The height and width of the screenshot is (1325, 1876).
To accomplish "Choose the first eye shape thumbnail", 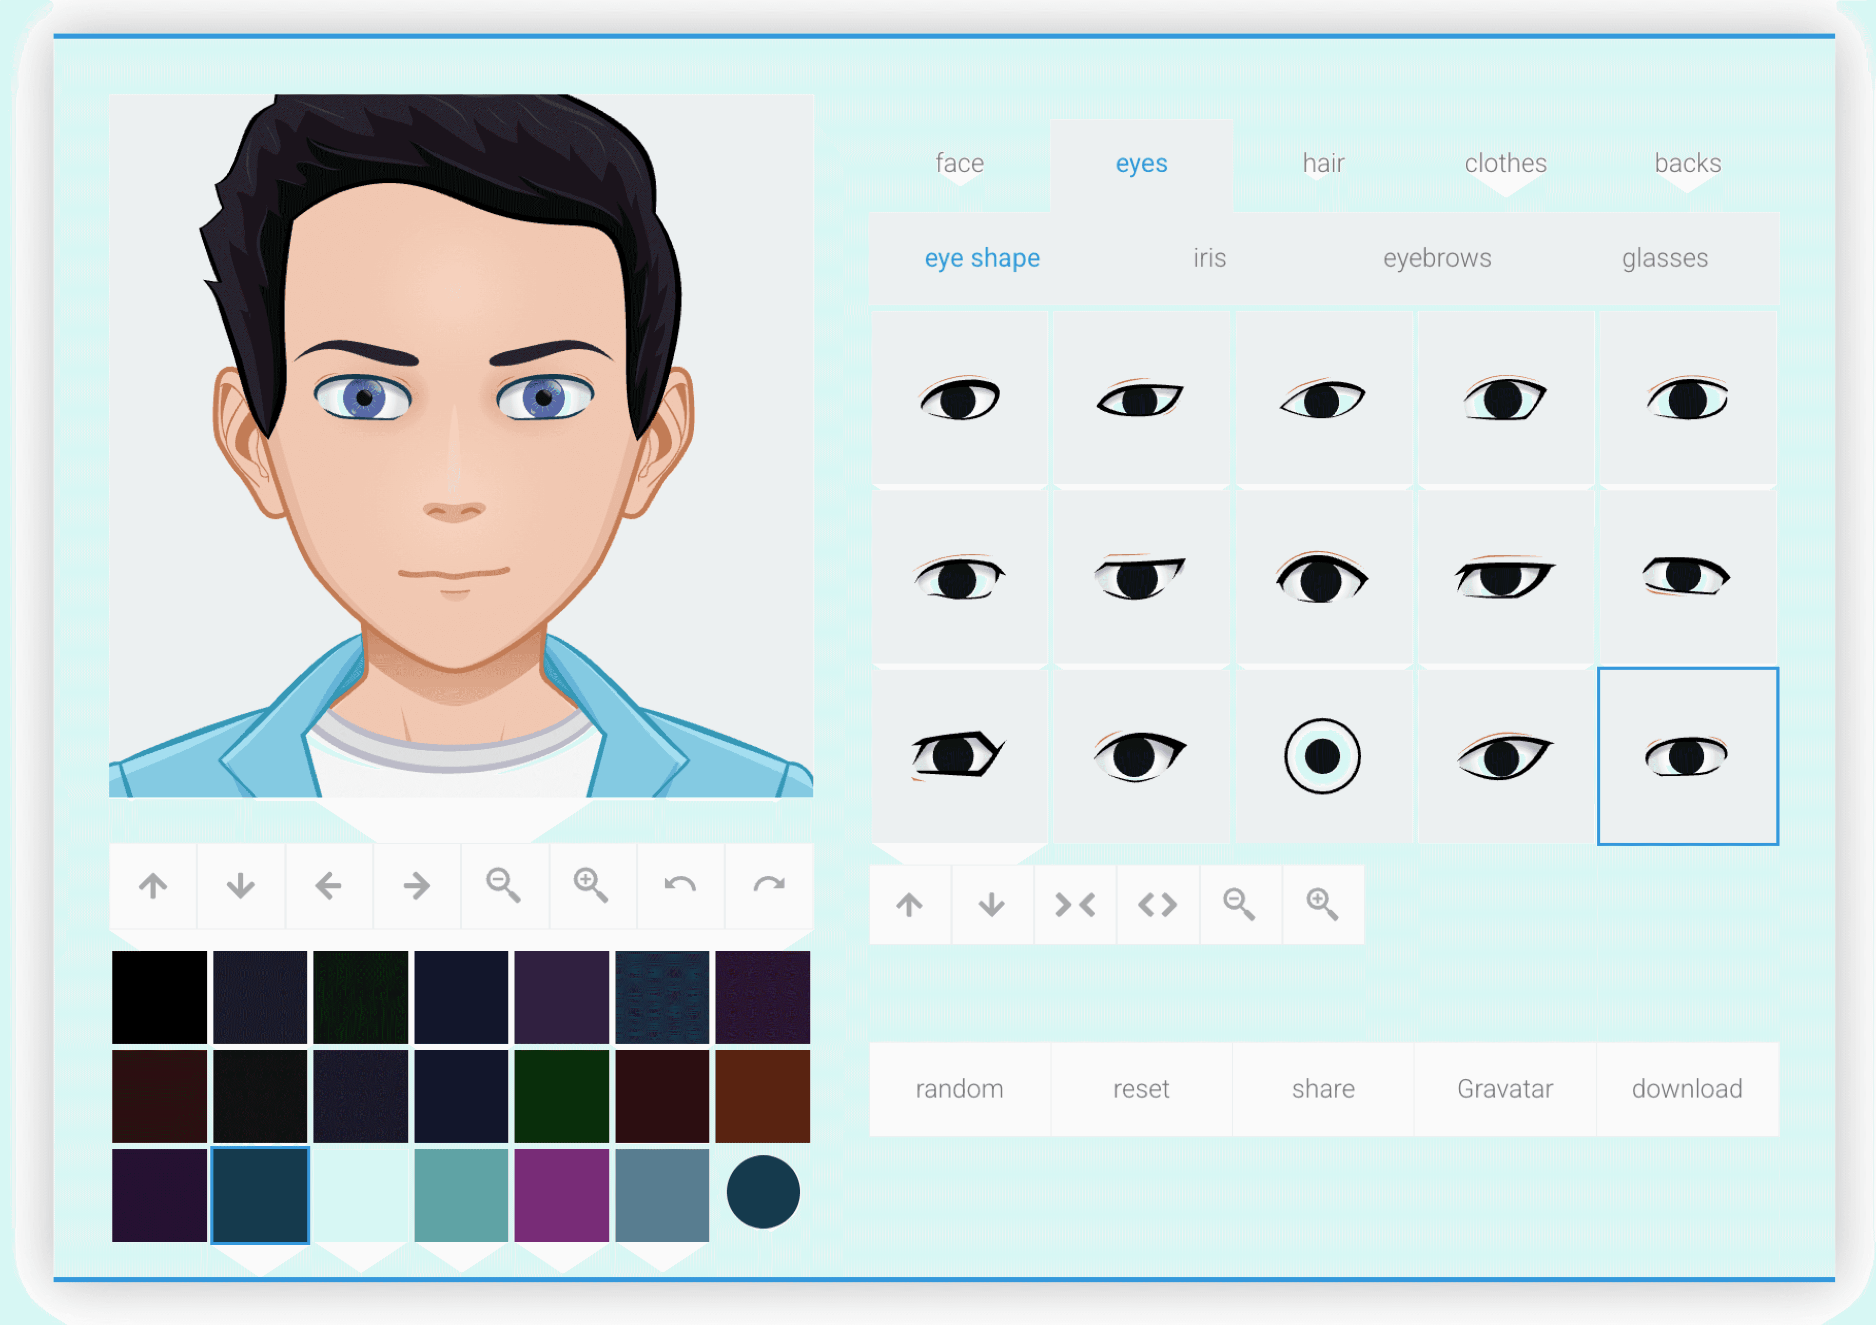I will tap(959, 399).
